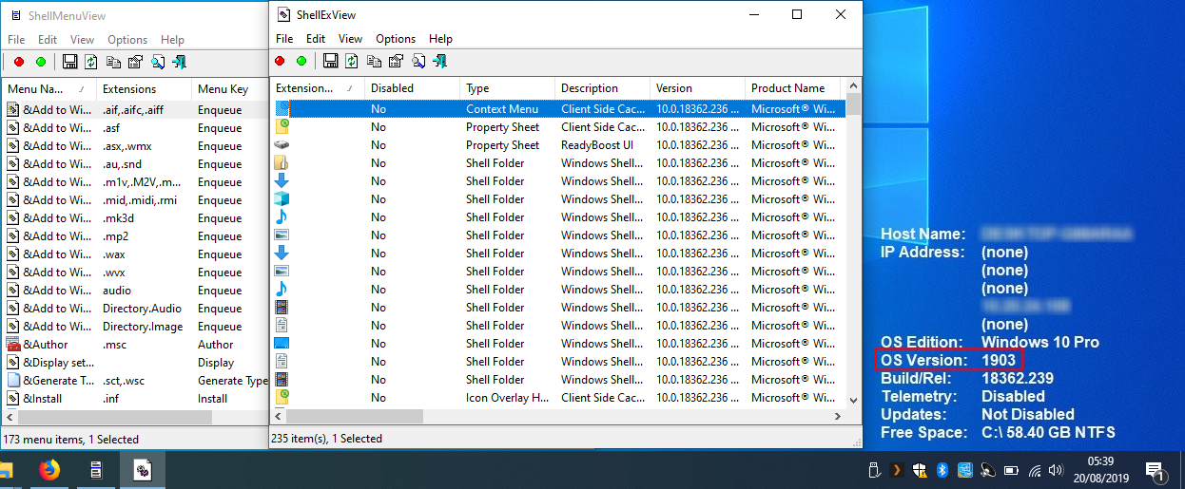Click red Disable Selected Items icon in ShellExView

pos(281,62)
